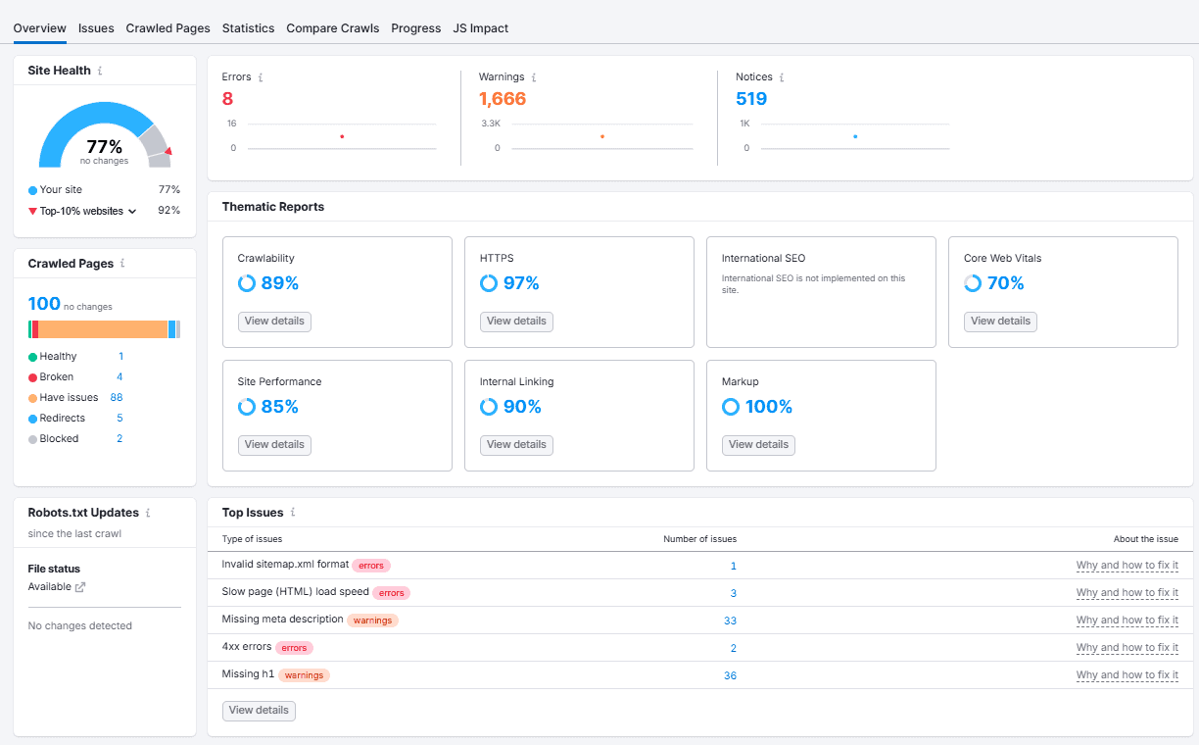View details for Crawlability report
The height and width of the screenshot is (745, 1199).
[274, 322]
